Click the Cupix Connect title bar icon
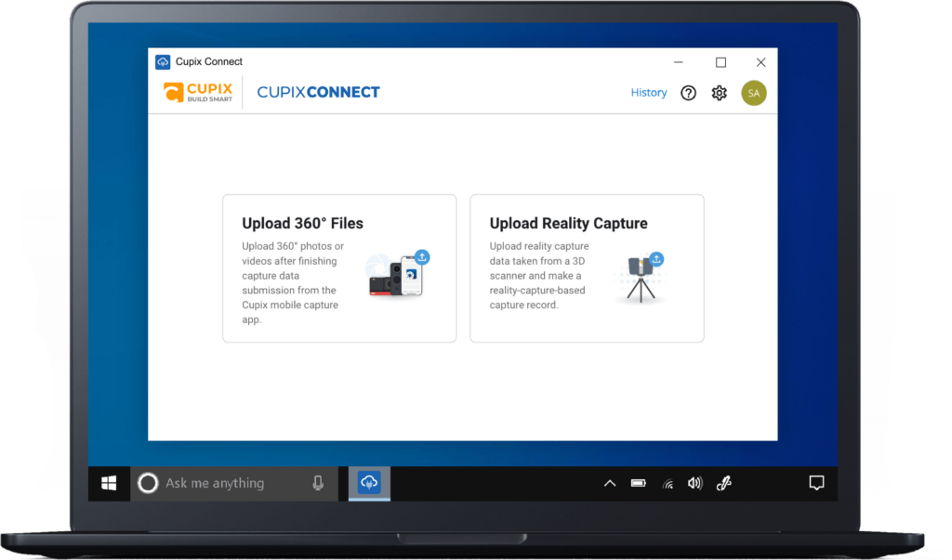The image size is (952, 560). click(x=163, y=62)
